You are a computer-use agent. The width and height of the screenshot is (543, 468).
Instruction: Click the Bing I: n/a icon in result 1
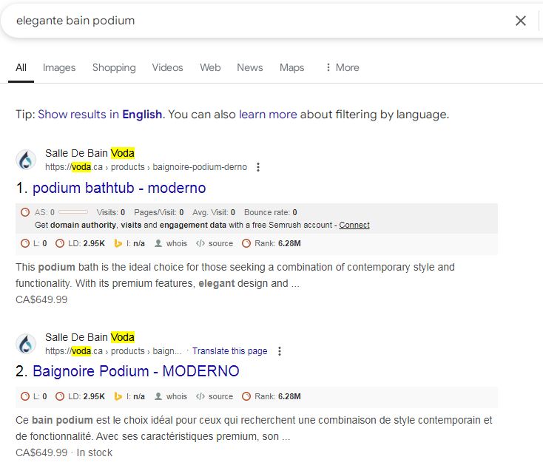click(x=118, y=243)
